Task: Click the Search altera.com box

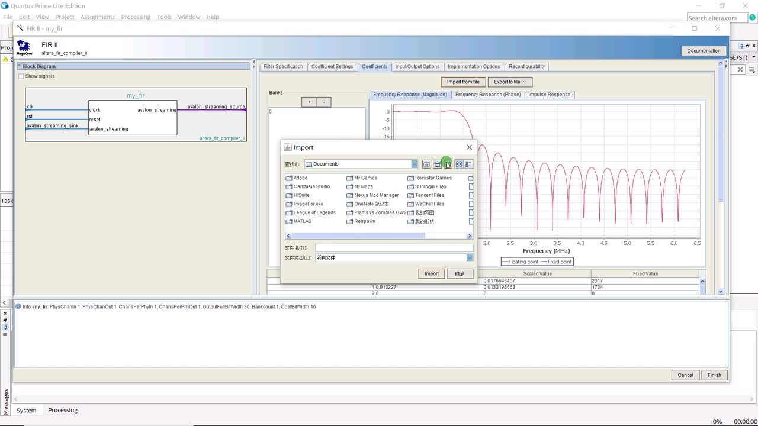Action: 717,18
